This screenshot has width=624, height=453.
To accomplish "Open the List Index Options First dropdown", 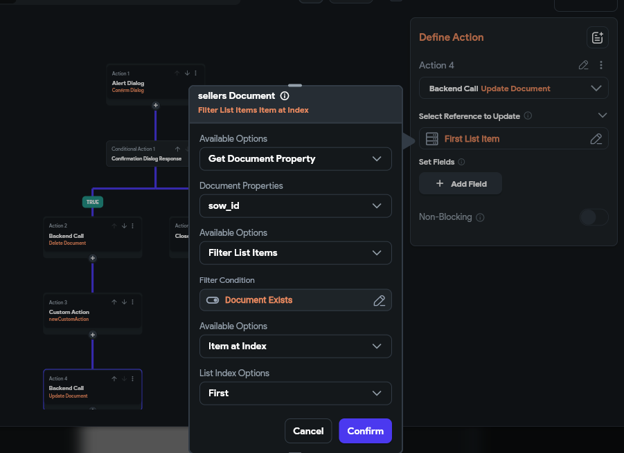I will (296, 394).
